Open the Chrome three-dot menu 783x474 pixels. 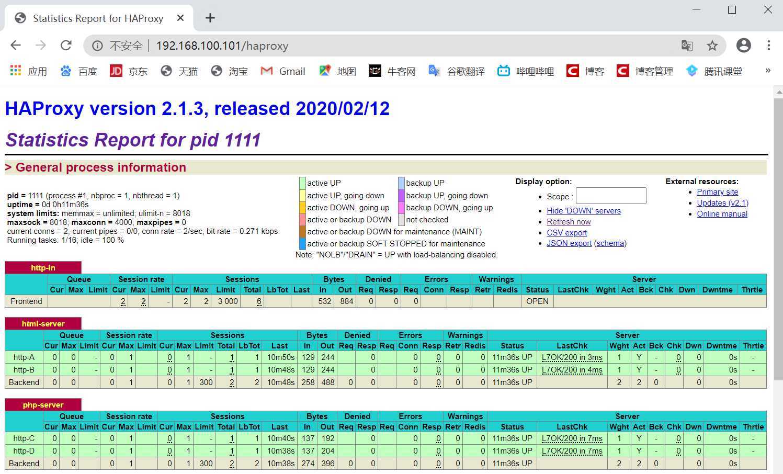(x=768, y=46)
